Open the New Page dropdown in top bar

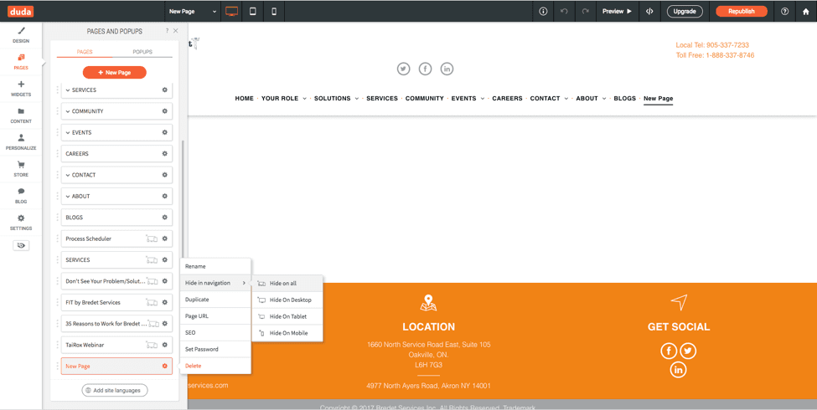193,12
